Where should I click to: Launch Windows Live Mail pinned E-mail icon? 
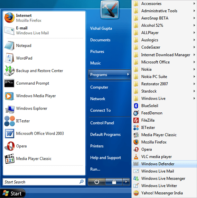[x=9, y=31]
